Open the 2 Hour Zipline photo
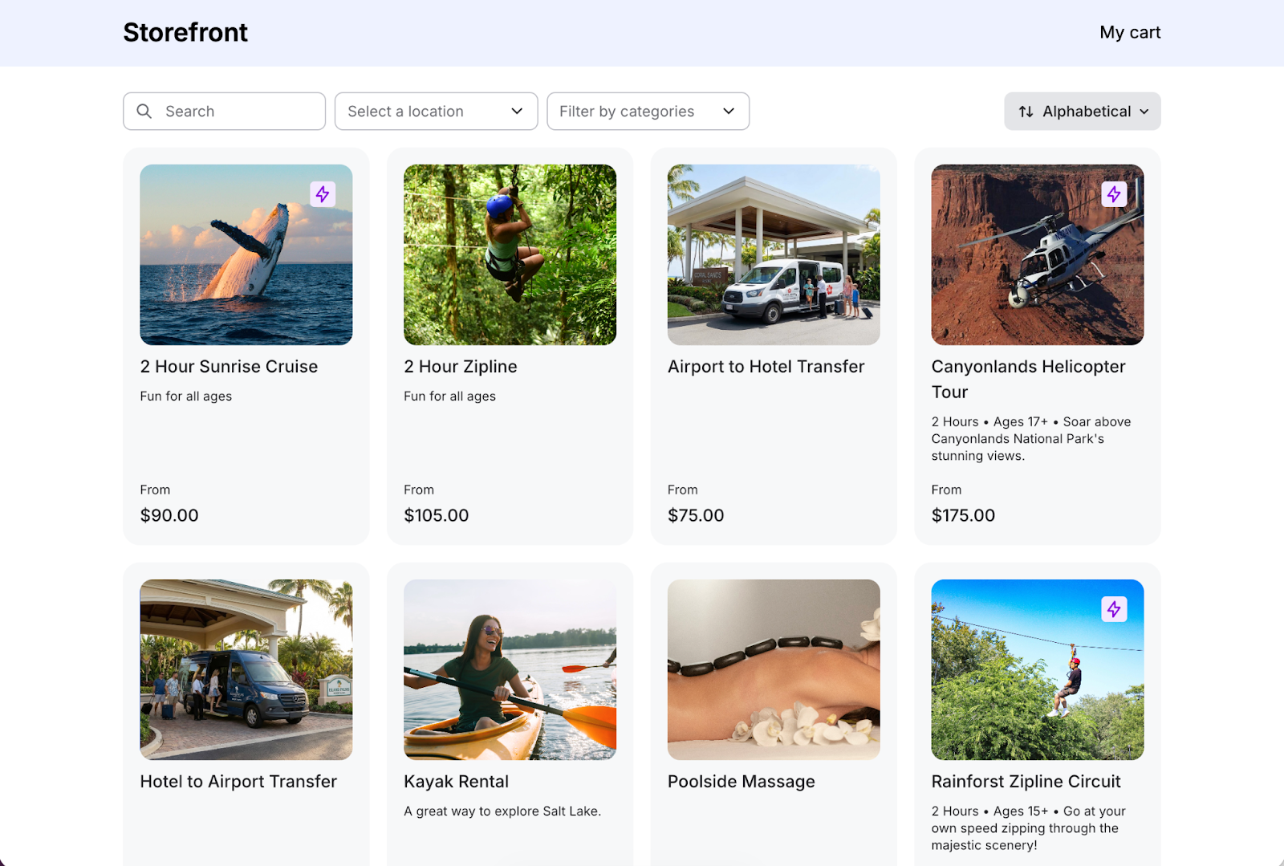Image resolution: width=1284 pixels, height=866 pixels. [510, 254]
